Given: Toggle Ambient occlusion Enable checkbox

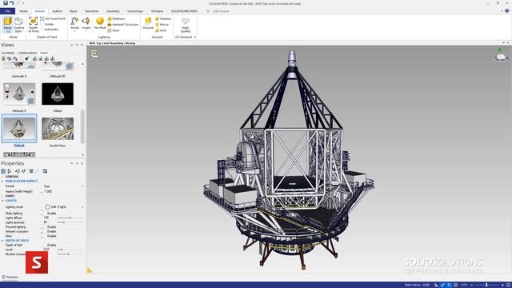Looking at the screenshot, I should click(46, 231).
